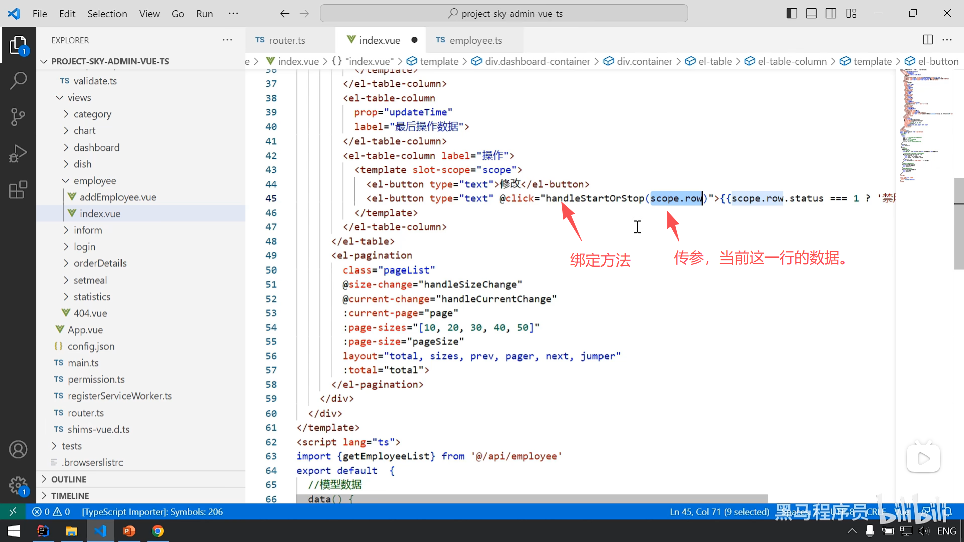Open the Selection menu
This screenshot has height=542, width=964.
click(107, 14)
